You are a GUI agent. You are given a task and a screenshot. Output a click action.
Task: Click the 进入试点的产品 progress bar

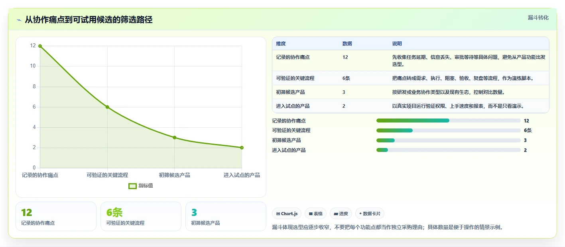449,150
